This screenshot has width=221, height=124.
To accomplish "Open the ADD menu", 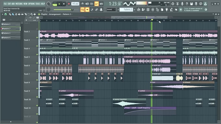I will coord(13,4).
